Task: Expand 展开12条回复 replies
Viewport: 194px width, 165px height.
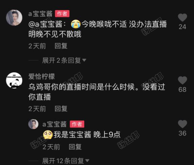Action: [x=65, y=161]
